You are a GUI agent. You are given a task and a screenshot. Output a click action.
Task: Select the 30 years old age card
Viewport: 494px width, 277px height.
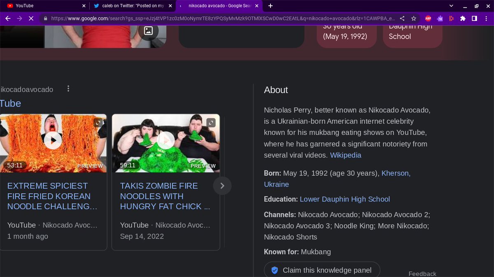(x=347, y=36)
